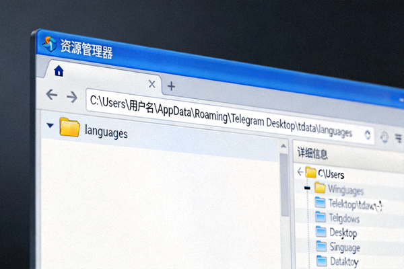Image resolution: width=404 pixels, height=269 pixels.
Task: Select the large languages folder icon
Action: point(69,127)
